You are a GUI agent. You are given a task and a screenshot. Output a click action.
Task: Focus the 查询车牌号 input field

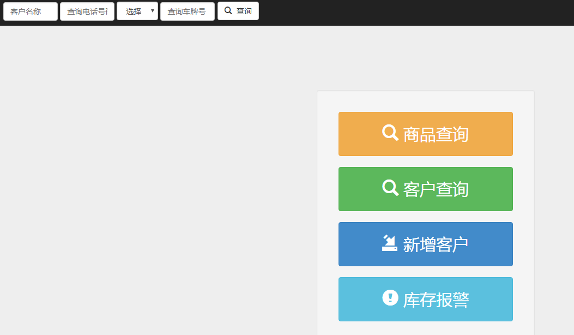187,11
